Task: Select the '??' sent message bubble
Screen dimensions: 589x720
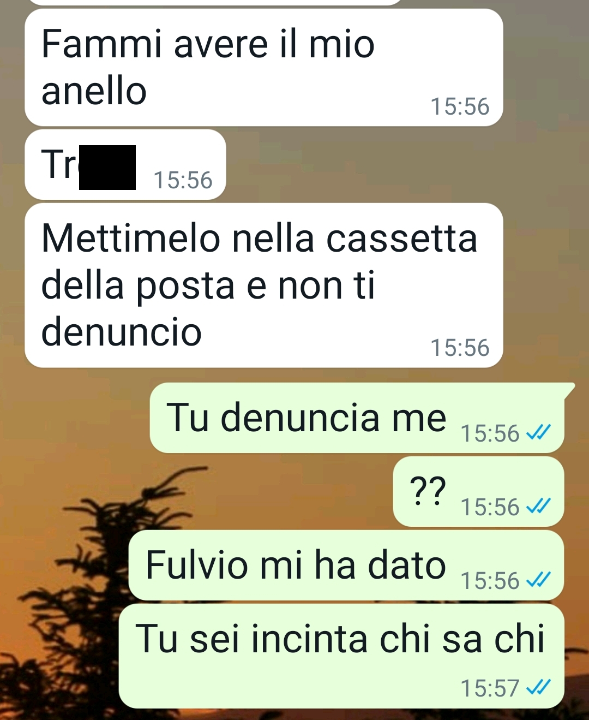Action: (x=478, y=492)
